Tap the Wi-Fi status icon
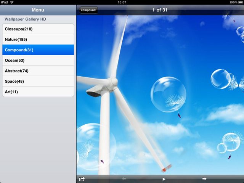This screenshot has width=244, height=183. 12,2
